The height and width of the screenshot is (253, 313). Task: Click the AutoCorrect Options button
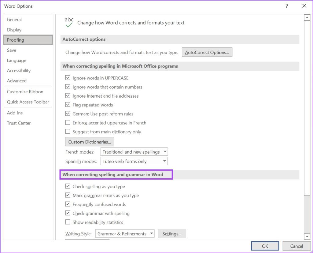point(207,52)
